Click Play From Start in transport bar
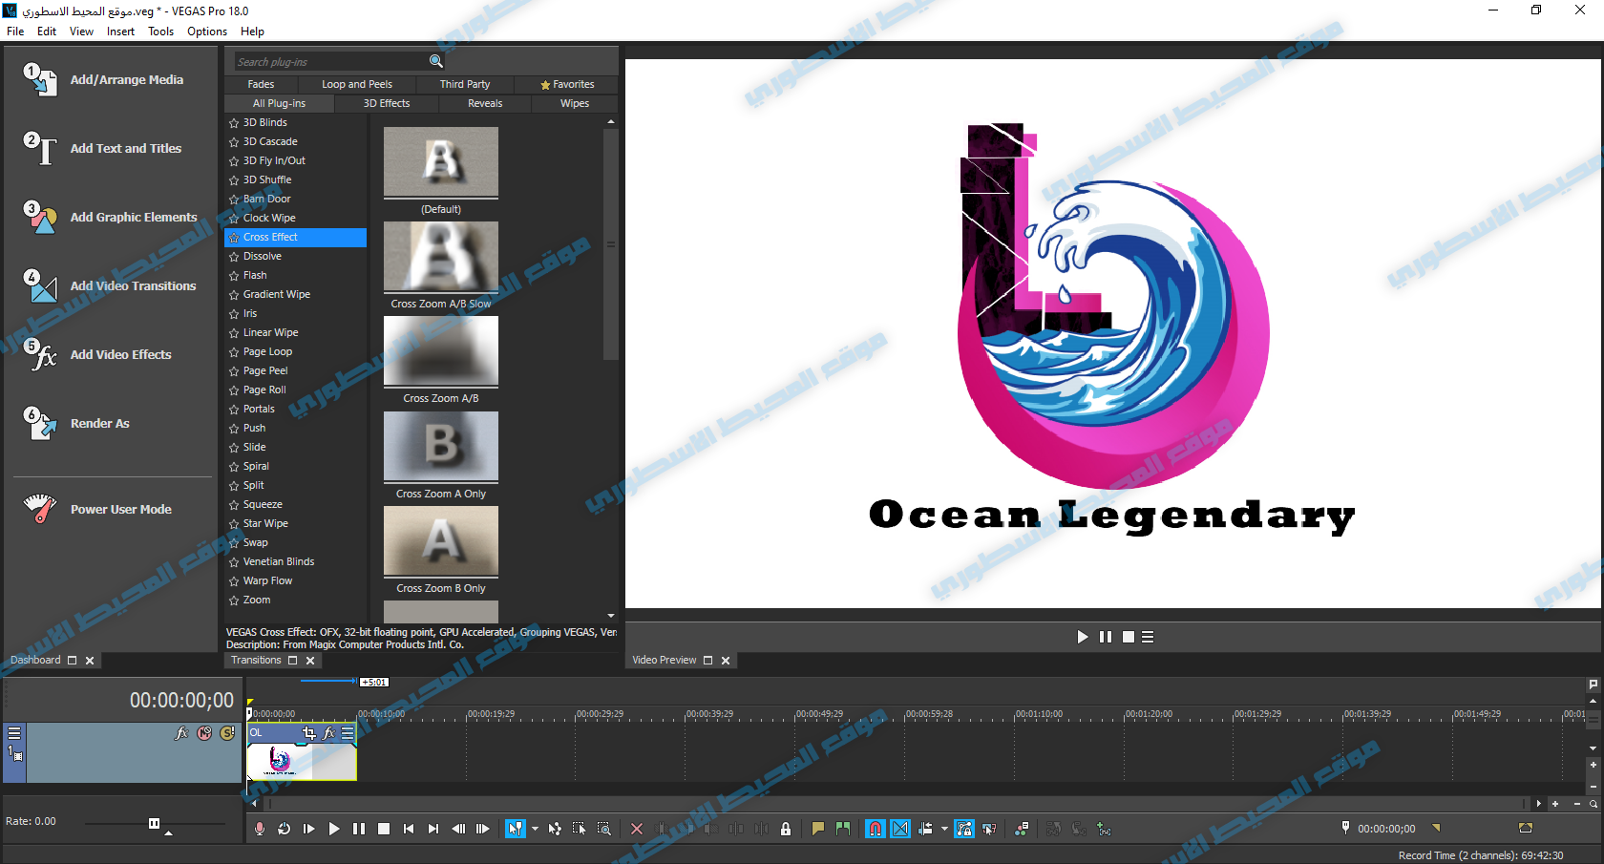 (x=308, y=829)
